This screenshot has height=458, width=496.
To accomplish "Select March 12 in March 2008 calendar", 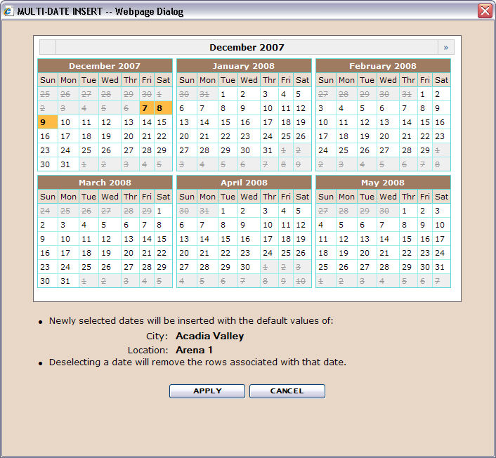I will [x=110, y=239].
